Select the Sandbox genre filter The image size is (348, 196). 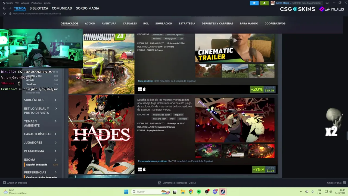31,84
